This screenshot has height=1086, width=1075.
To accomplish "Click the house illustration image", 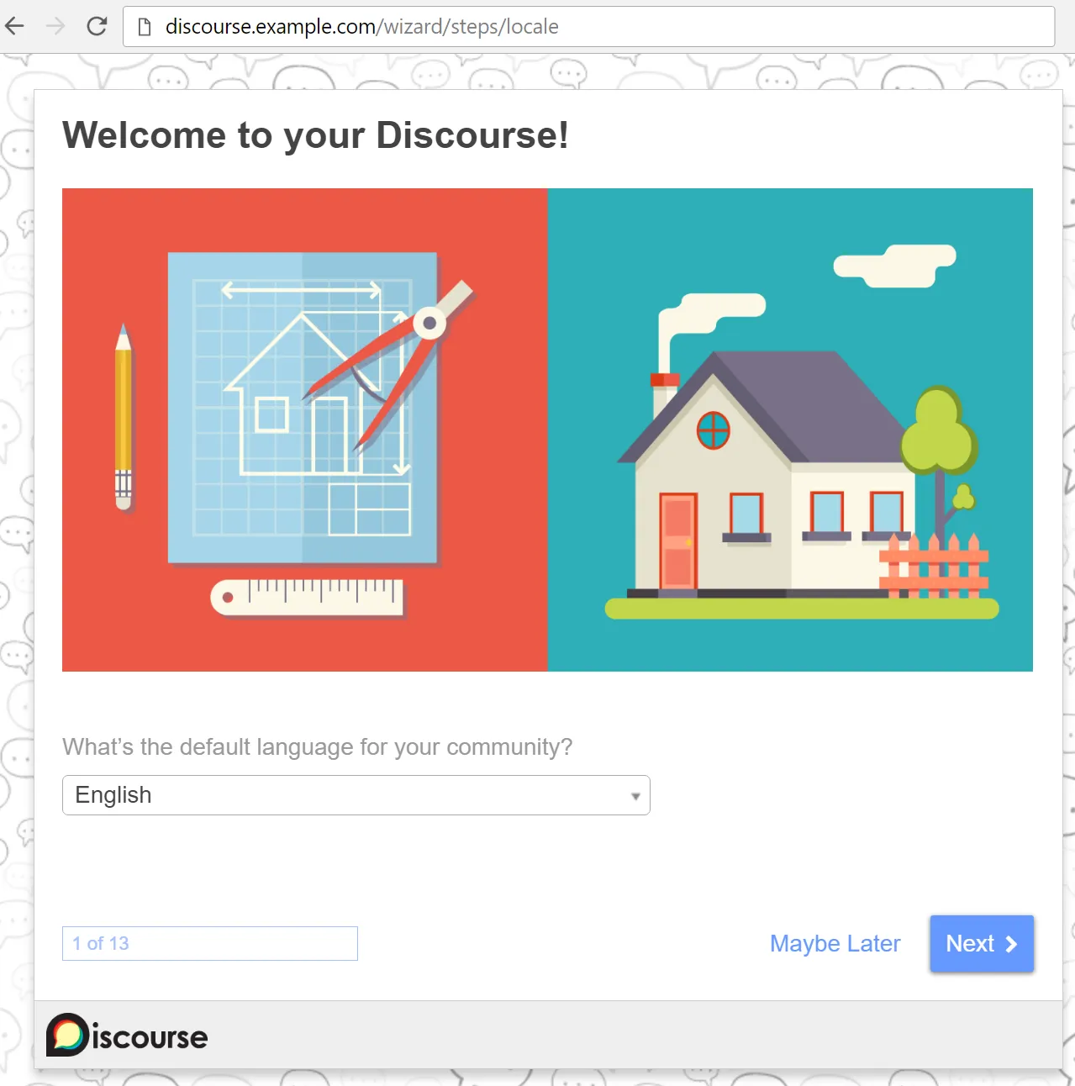I will point(790,430).
